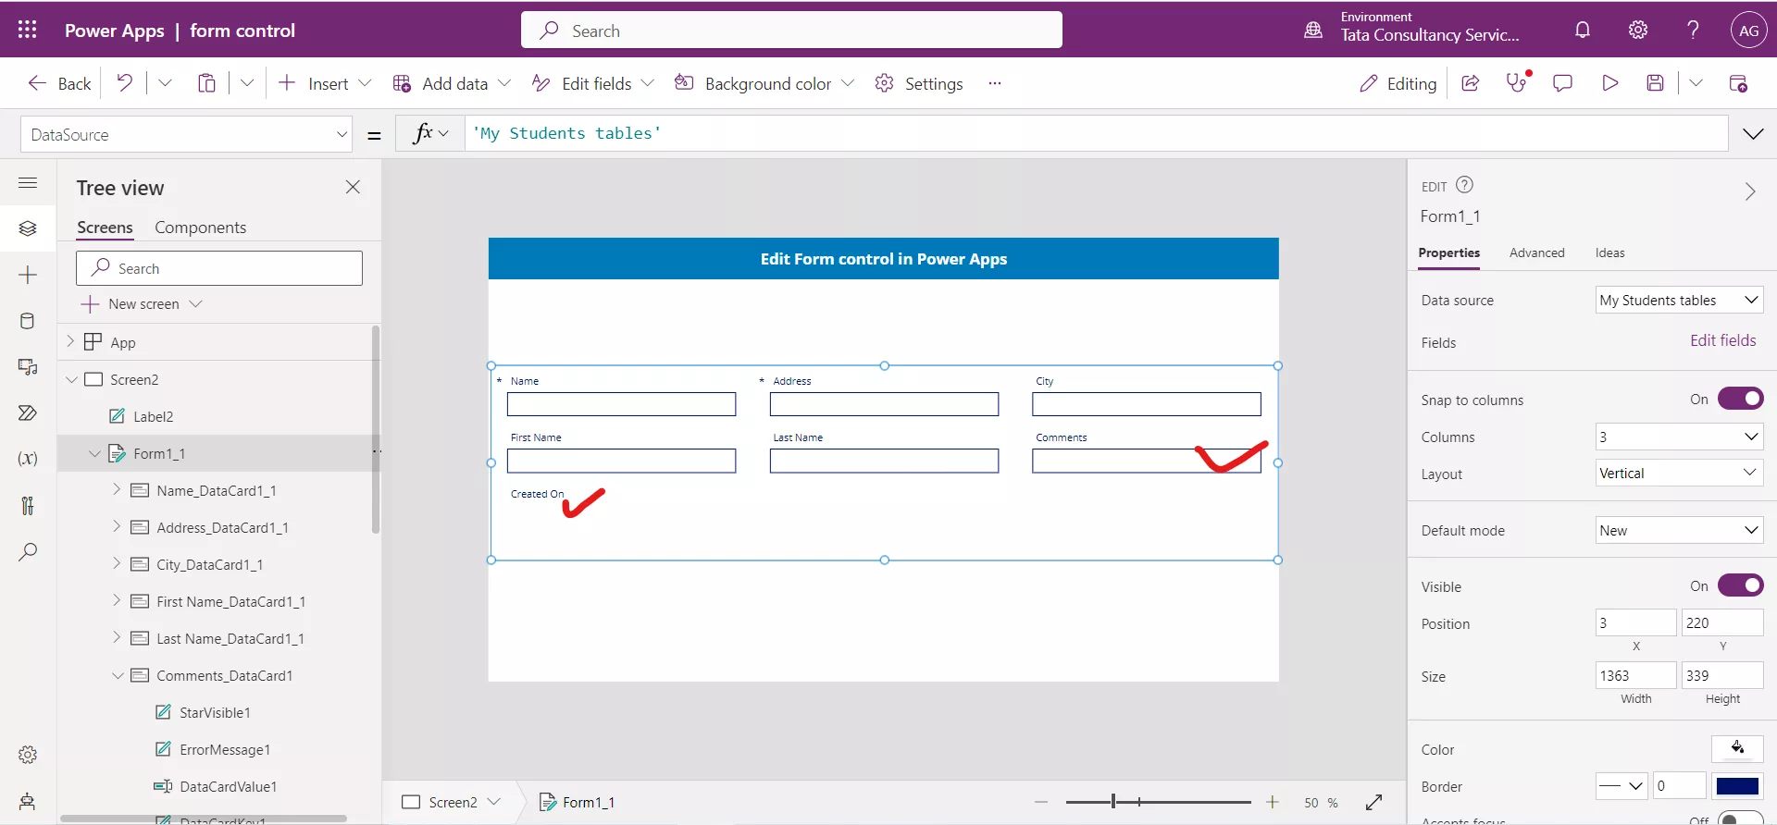Click the Paste clipboard icon
The width and height of the screenshot is (1777, 825).
pyautogui.click(x=206, y=83)
